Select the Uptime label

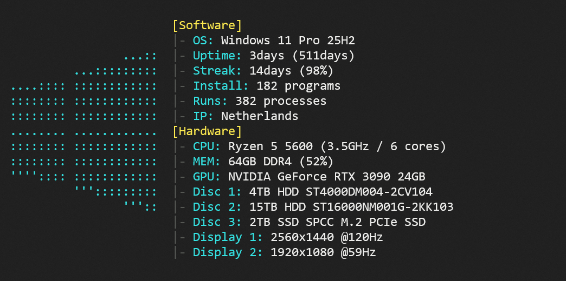tap(217, 56)
